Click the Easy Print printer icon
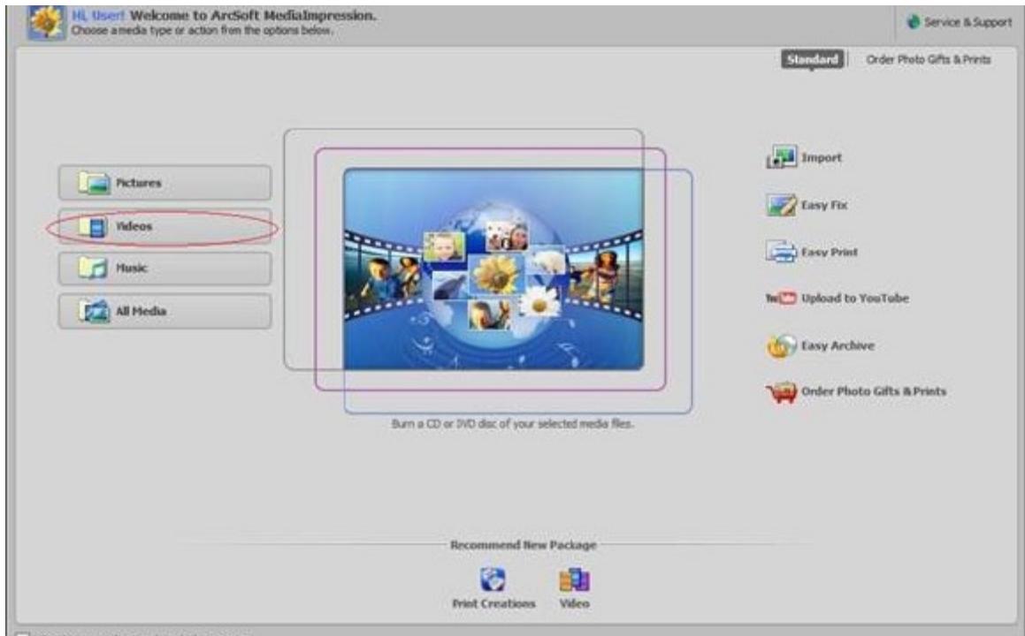1025x636 pixels. [781, 252]
